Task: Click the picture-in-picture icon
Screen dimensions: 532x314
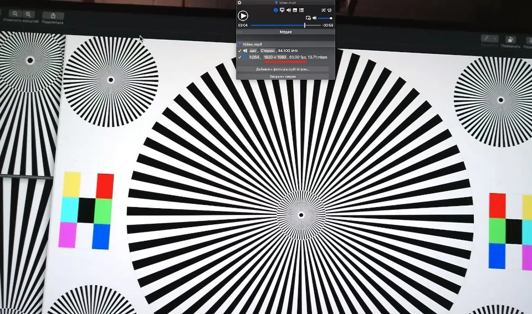Action: tap(308, 18)
